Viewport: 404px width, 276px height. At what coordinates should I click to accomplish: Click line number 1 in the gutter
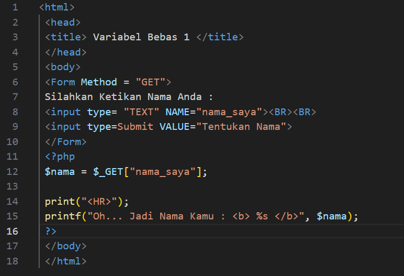click(14, 7)
